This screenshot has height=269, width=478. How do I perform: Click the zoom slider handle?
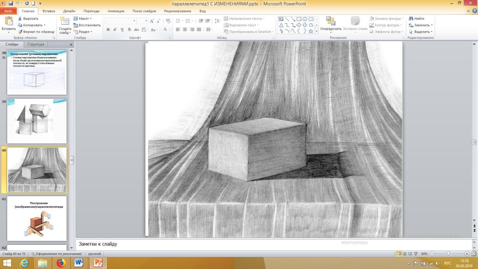click(448, 254)
